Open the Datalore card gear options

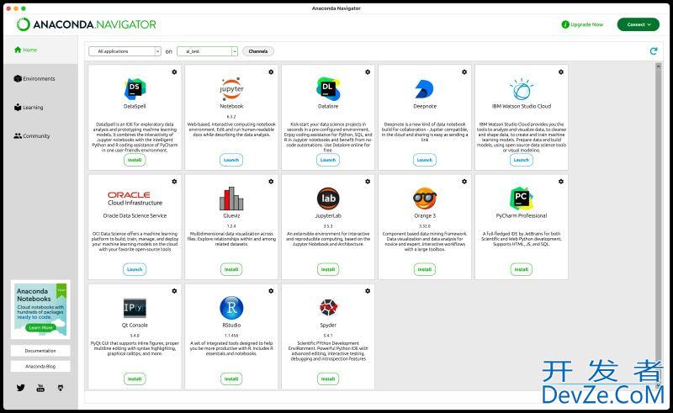pos(368,72)
